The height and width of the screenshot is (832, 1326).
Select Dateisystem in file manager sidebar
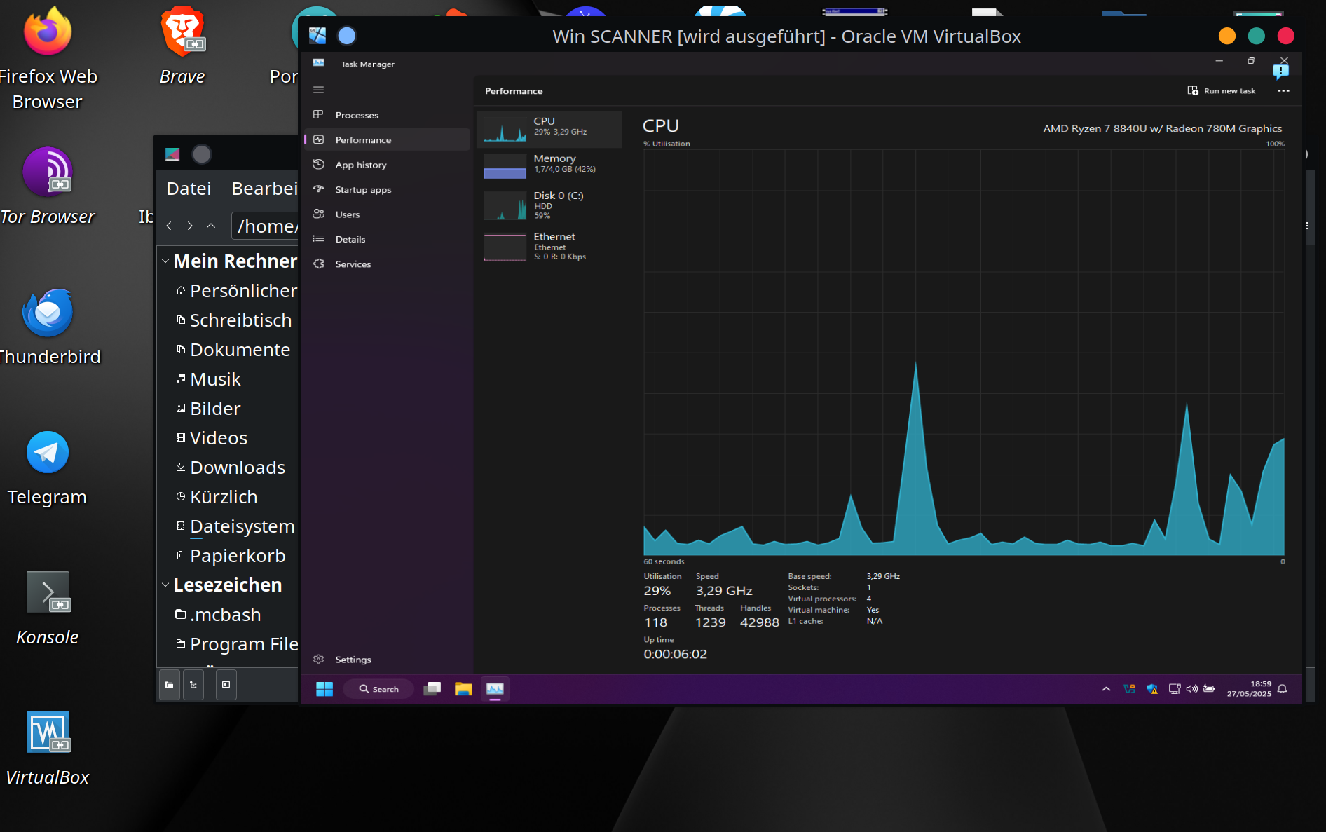click(x=236, y=526)
